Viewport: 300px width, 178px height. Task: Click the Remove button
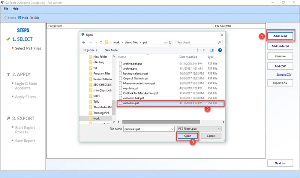280,56
